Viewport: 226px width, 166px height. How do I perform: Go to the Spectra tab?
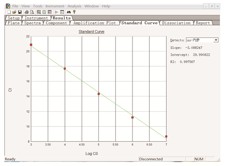[32, 23]
